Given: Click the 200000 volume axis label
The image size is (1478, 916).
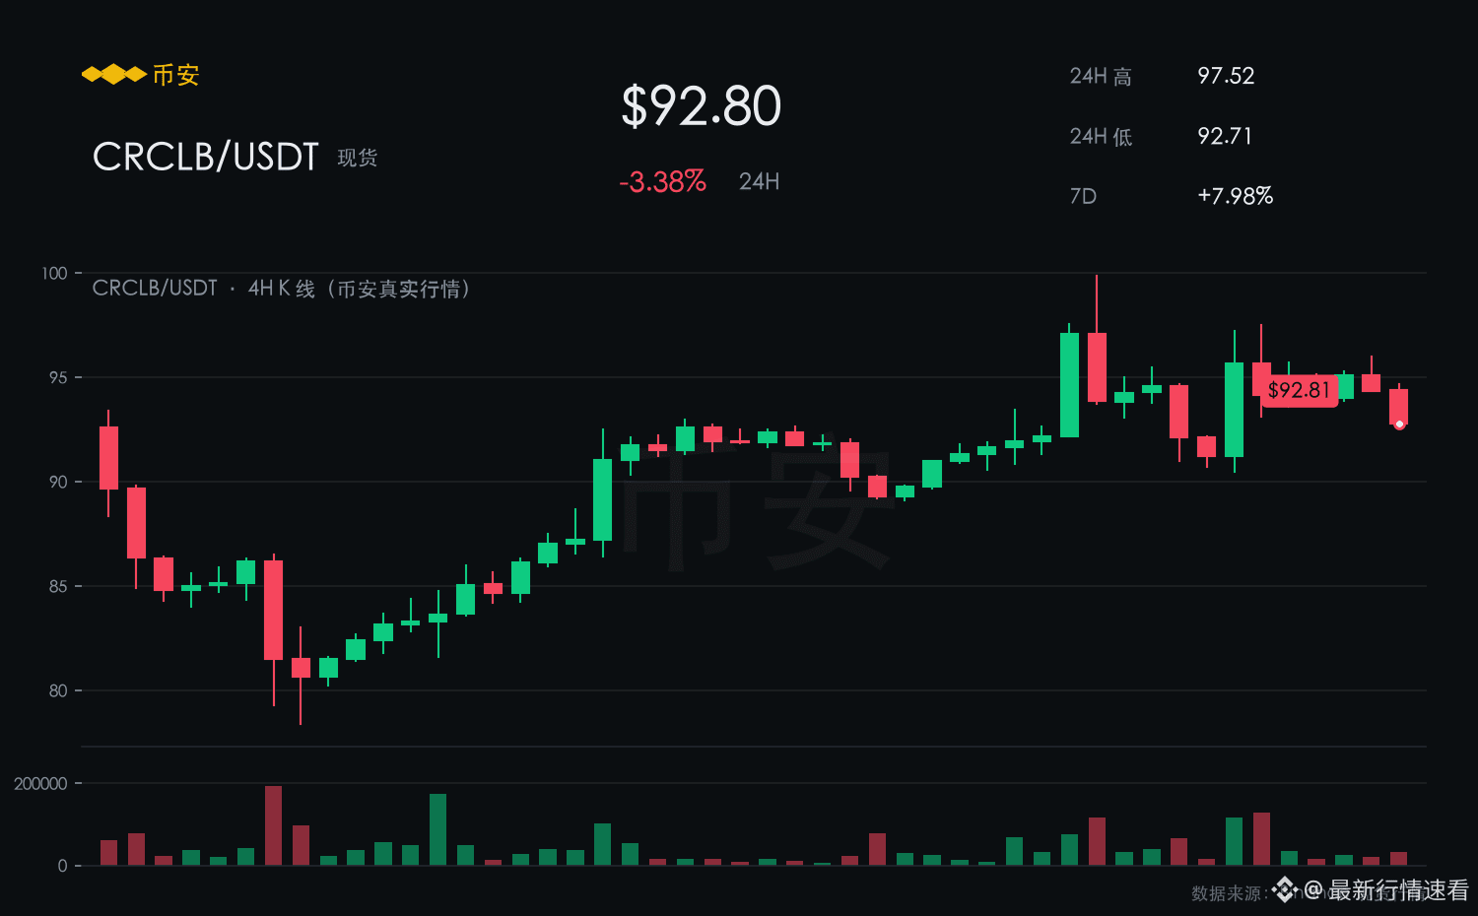Looking at the screenshot, I should 40,784.
